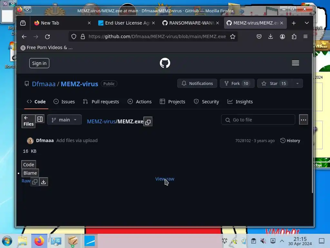Open the Free Porn Videos bookmark

coord(46,48)
